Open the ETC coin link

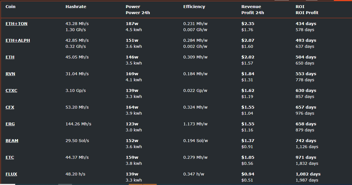click(x=10, y=157)
